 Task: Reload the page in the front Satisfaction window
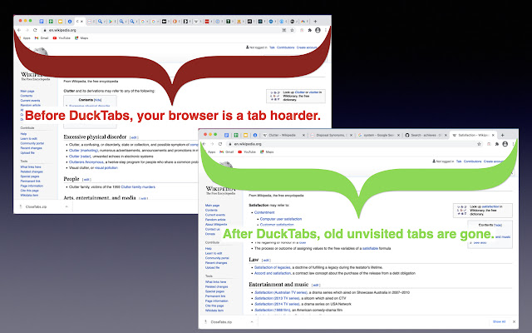220,144
